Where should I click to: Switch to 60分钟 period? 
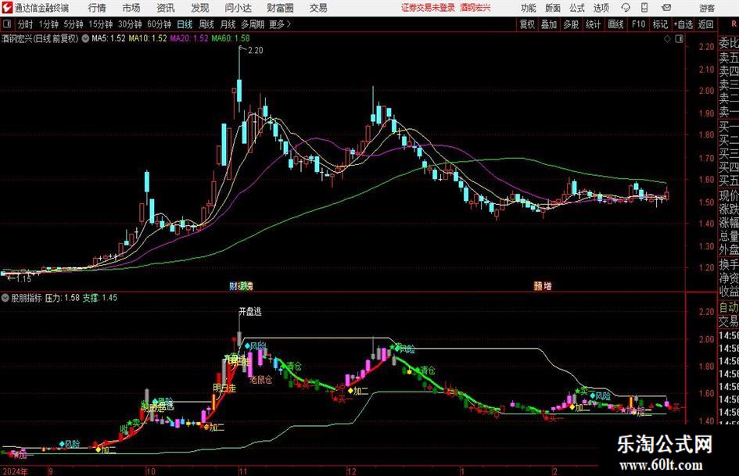click(x=159, y=24)
